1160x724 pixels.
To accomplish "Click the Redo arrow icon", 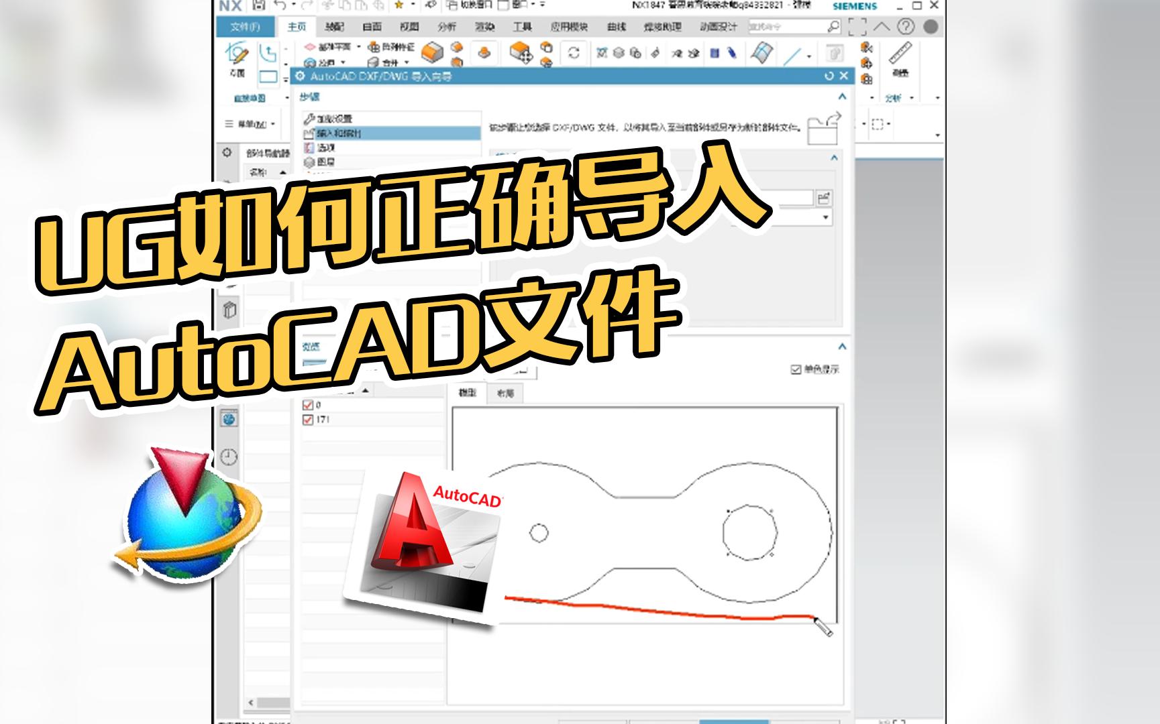I will 307,5.
